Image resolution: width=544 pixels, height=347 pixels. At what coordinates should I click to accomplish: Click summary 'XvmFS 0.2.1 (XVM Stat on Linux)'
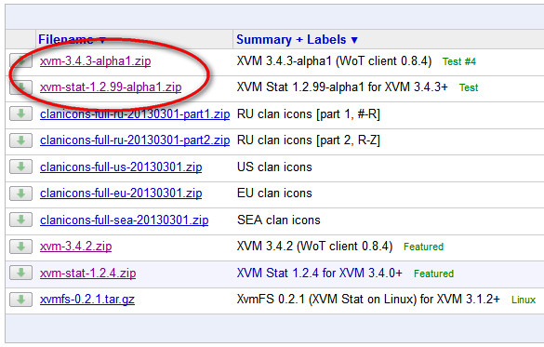(327, 300)
